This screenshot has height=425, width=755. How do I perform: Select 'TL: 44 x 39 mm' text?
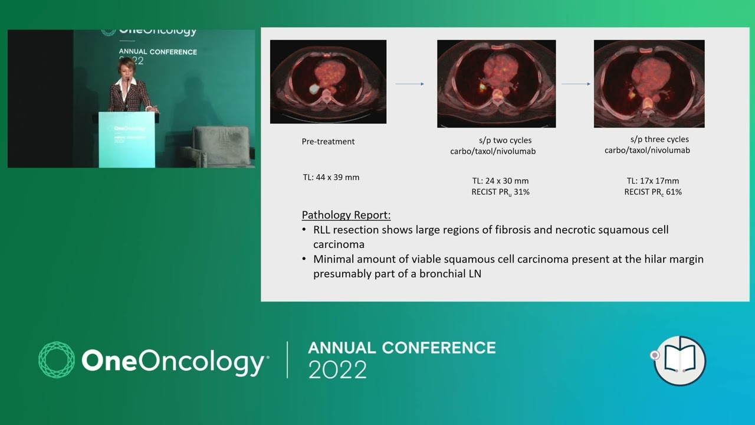pos(331,177)
